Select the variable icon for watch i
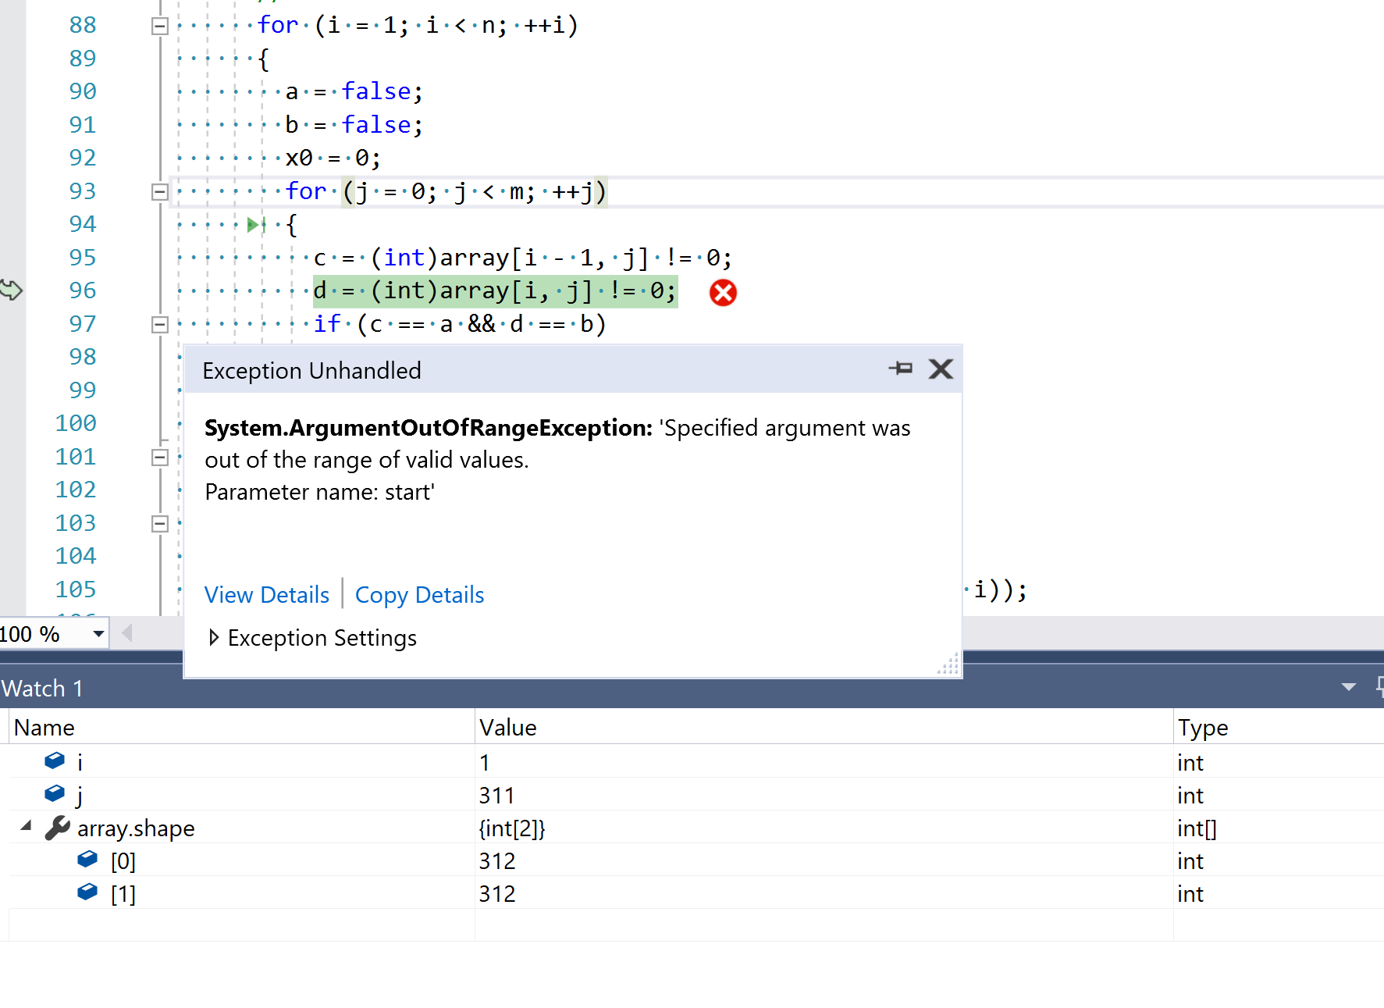This screenshot has height=1008, width=1384. (55, 760)
